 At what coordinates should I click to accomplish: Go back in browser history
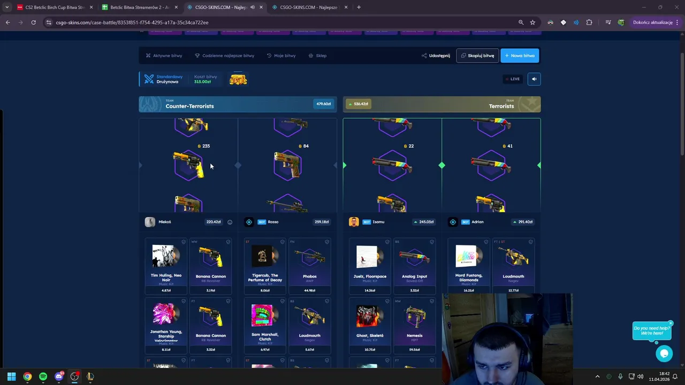8,22
